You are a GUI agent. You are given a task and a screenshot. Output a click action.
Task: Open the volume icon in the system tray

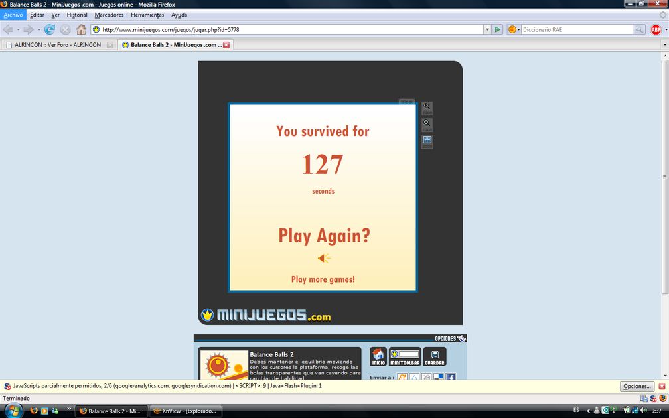[643, 410]
